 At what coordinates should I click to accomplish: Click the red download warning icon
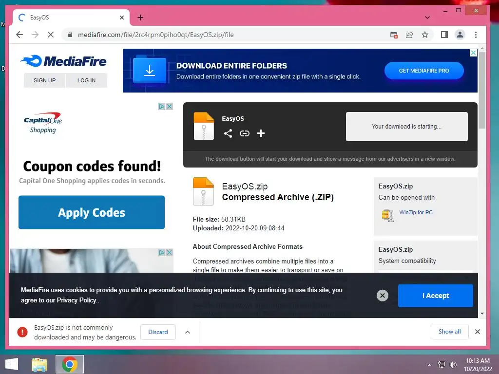[x=22, y=332]
